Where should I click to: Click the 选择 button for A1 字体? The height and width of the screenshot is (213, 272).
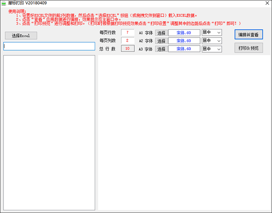tap(161, 33)
